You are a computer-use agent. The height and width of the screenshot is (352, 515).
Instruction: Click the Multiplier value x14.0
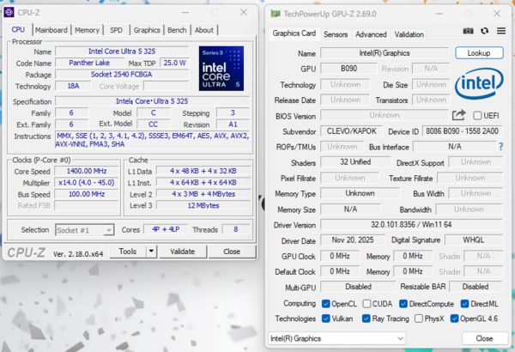tap(87, 182)
